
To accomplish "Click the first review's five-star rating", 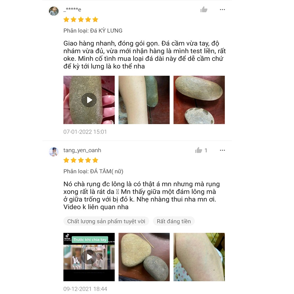I will pyautogui.click(x=81, y=20).
